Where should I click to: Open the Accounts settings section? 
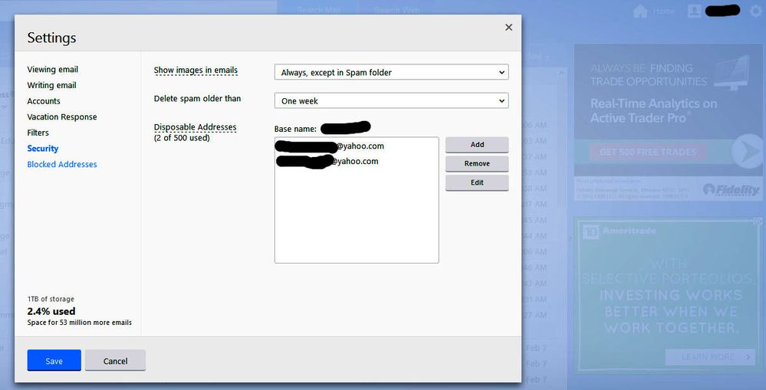[44, 101]
